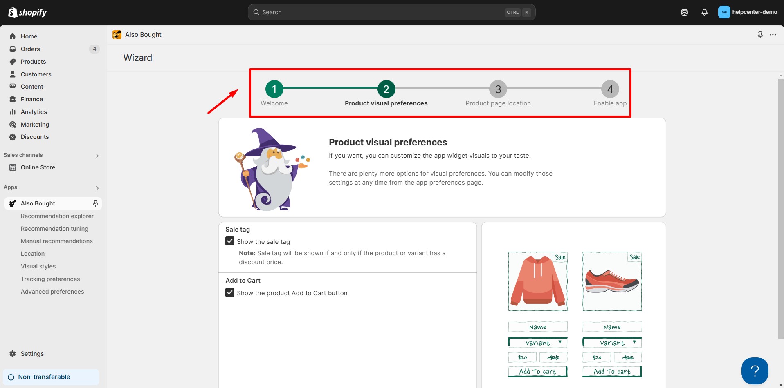Unpin Also Bought in the sidebar

[x=95, y=203]
